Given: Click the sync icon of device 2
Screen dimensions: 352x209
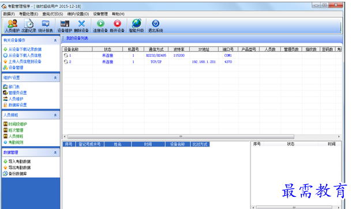Looking at the screenshot, I should pyautogui.click(x=66, y=62).
